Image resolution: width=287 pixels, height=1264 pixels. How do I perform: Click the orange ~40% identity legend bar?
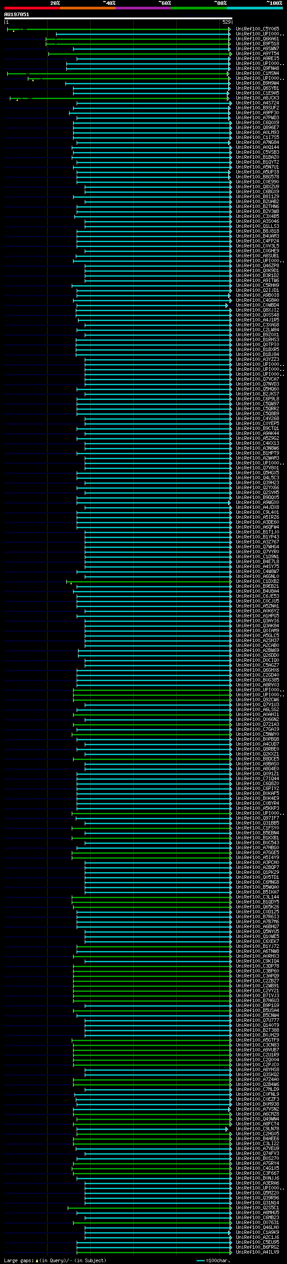[88, 8]
